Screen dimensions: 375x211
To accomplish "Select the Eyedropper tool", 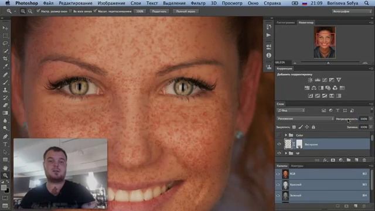I will (5, 66).
